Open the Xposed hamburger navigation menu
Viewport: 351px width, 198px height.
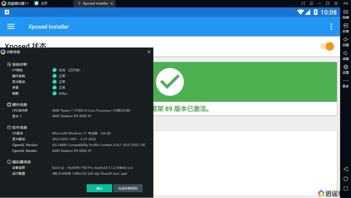click(11, 27)
